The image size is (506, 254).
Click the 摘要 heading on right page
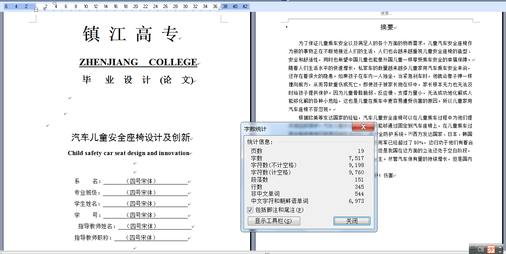[387, 27]
